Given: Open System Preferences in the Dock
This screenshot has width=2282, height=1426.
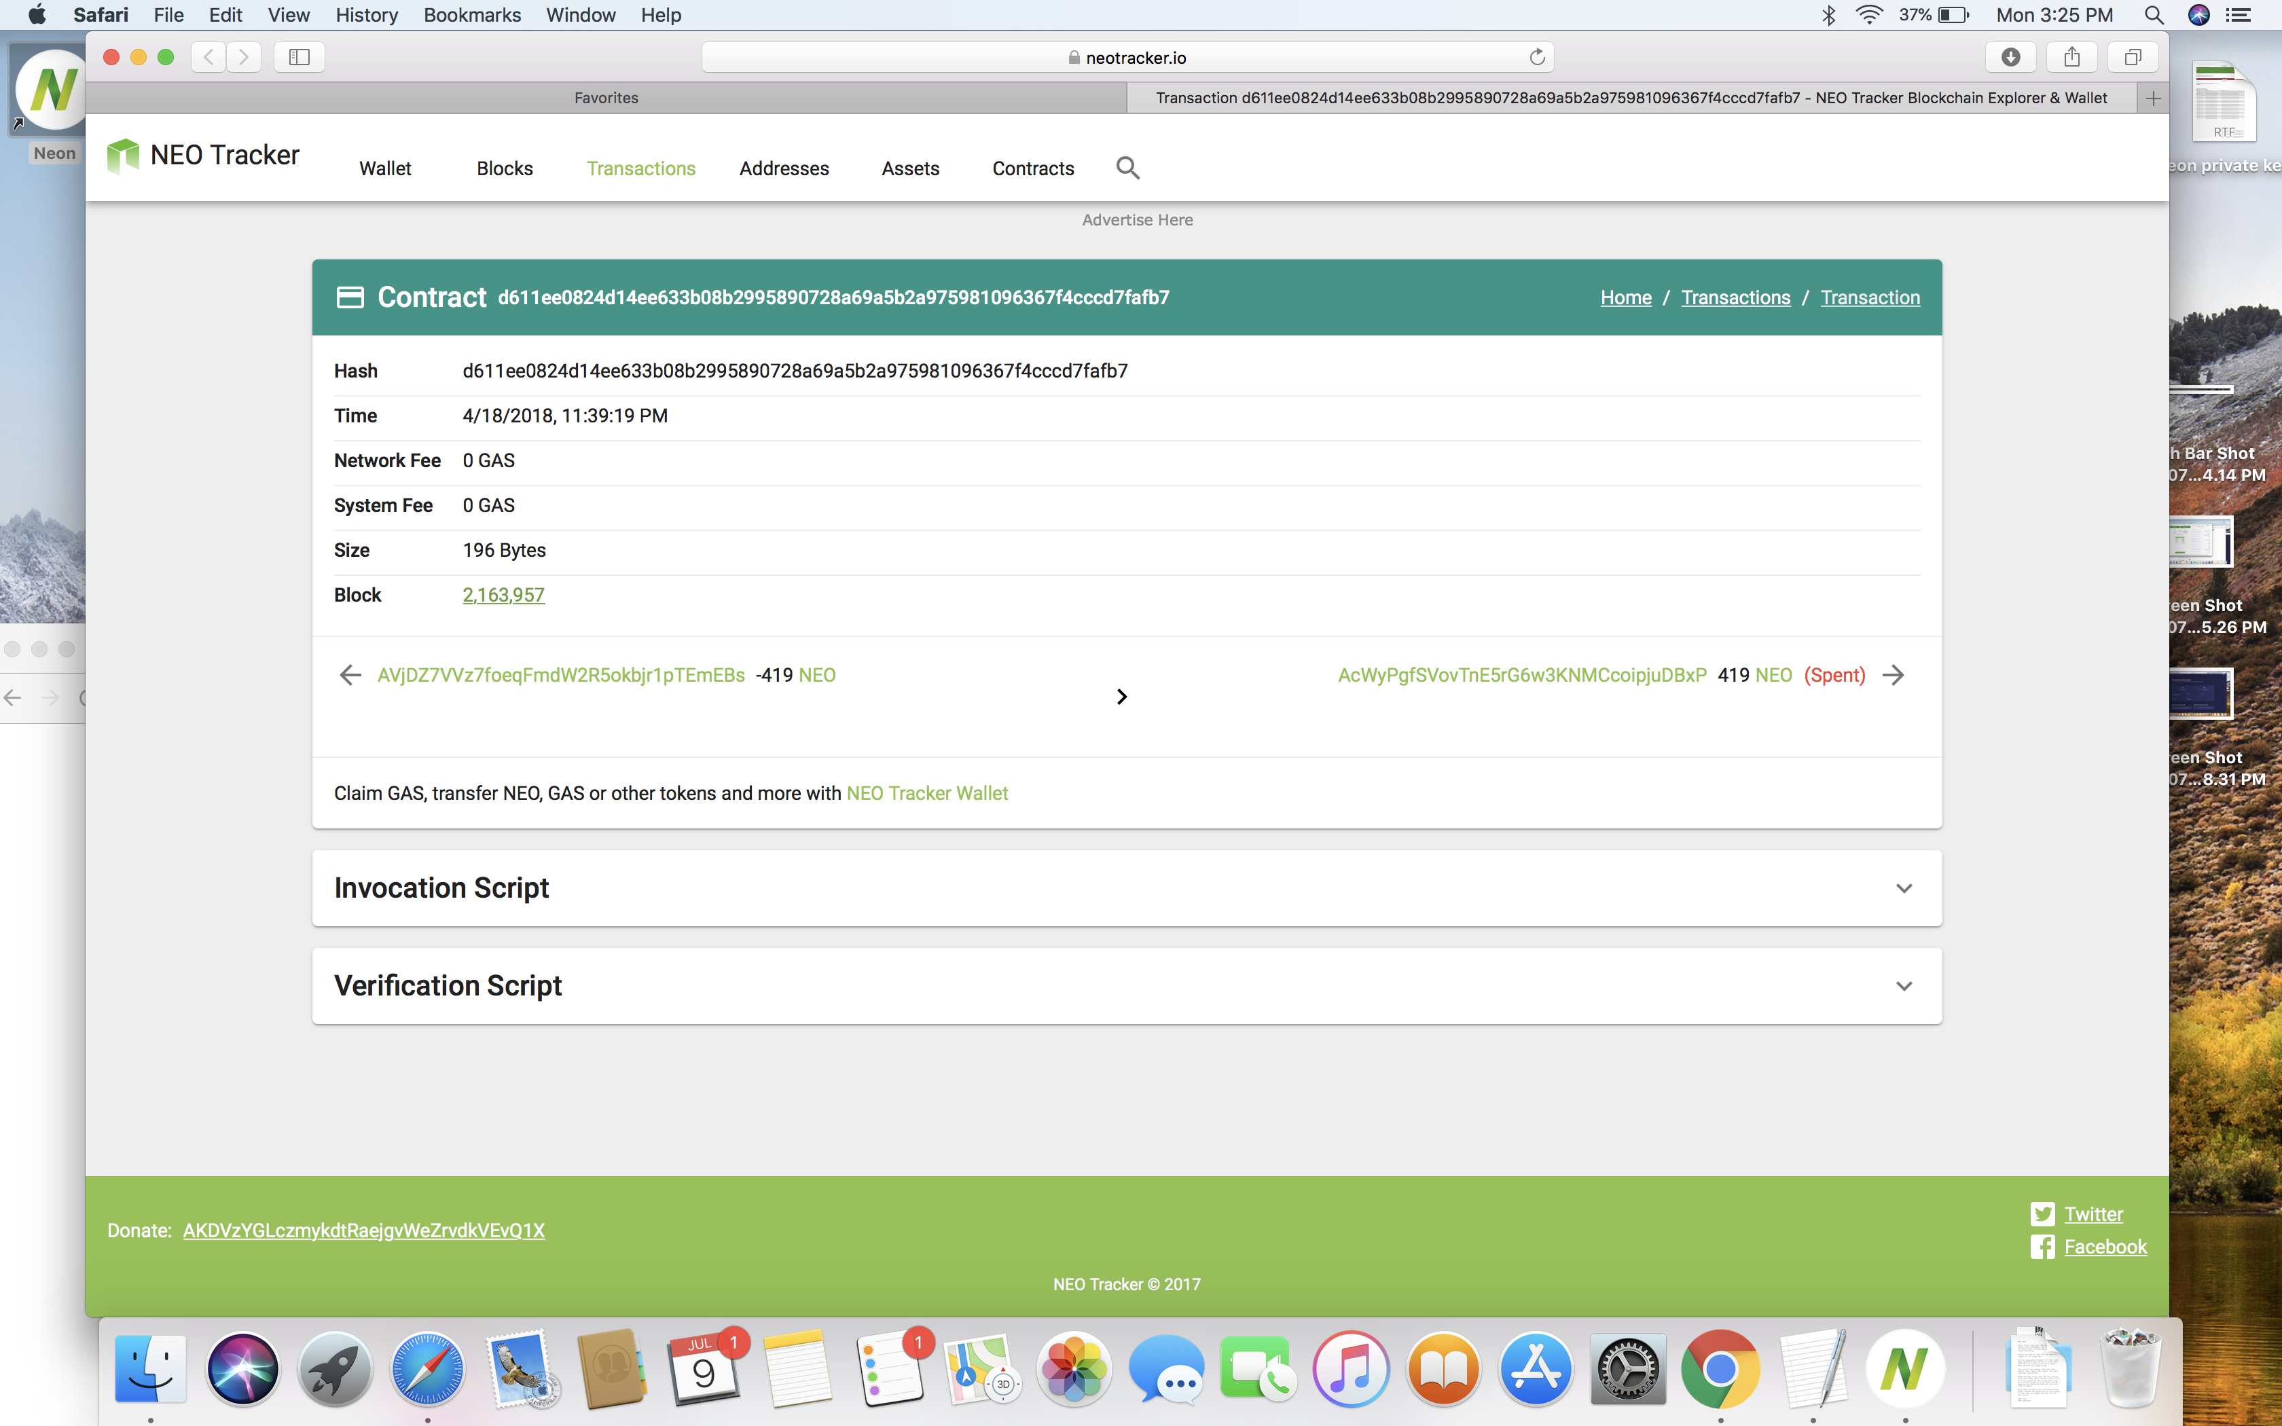Looking at the screenshot, I should pos(1627,1368).
